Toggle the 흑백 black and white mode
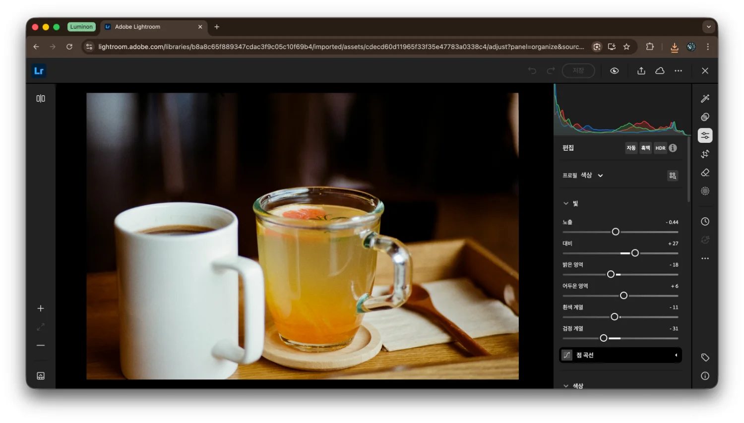The image size is (744, 423). coord(645,148)
